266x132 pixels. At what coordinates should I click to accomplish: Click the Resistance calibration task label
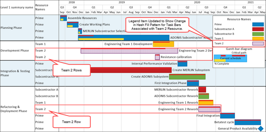[x=176, y=57]
